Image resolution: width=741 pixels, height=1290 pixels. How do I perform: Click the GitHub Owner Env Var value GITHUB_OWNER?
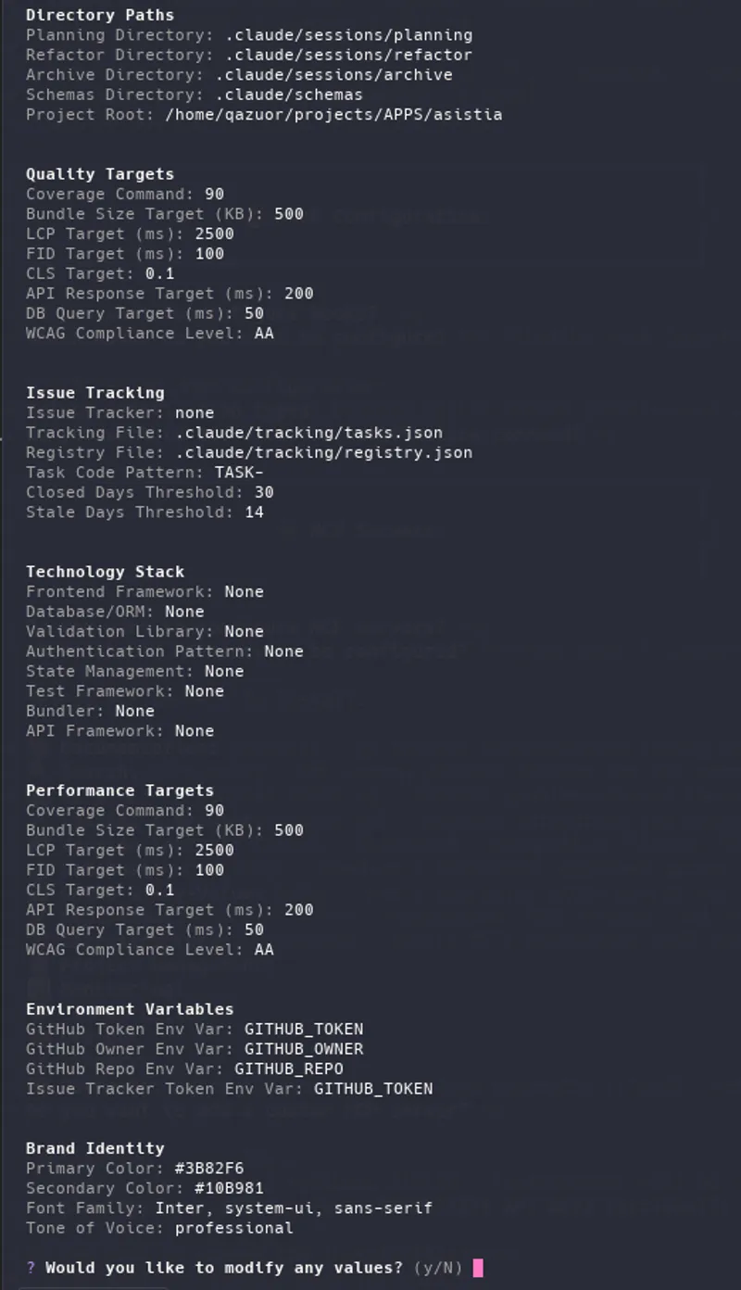click(304, 1049)
